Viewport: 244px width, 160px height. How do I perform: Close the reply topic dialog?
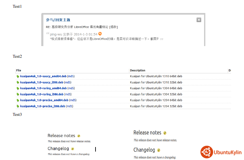(199, 20)
